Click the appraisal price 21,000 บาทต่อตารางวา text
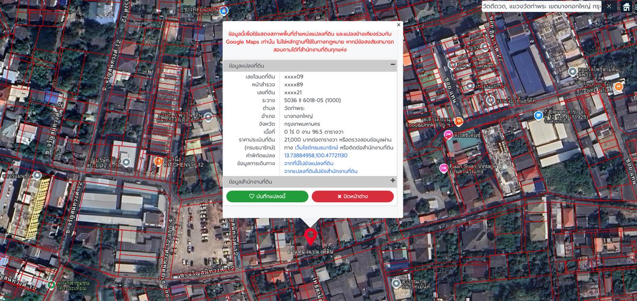 click(x=311, y=140)
